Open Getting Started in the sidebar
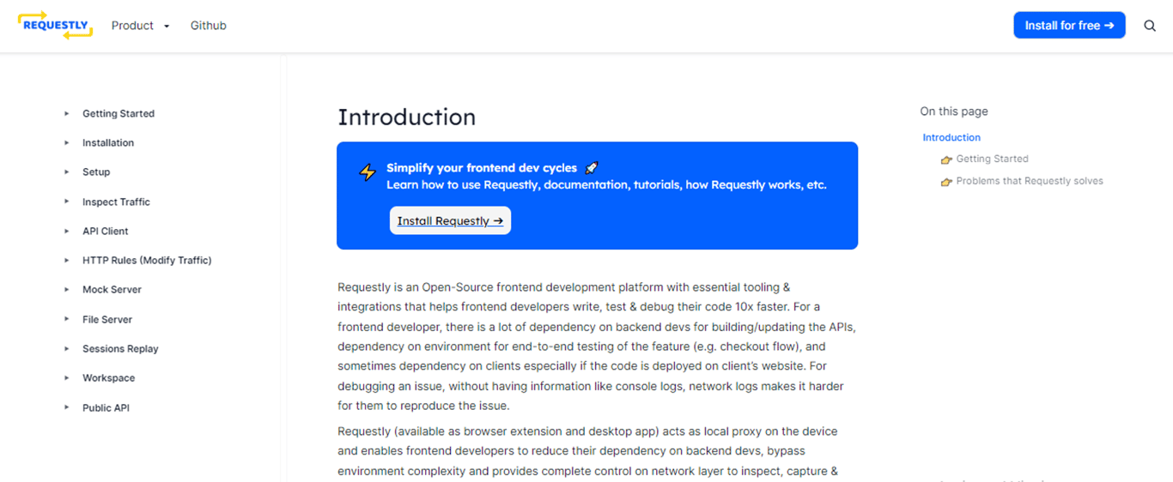This screenshot has width=1173, height=482. (119, 113)
